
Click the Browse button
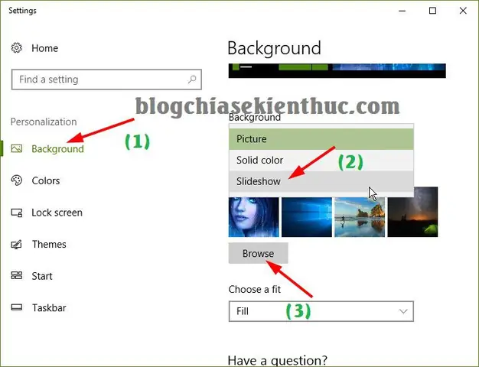[258, 253]
